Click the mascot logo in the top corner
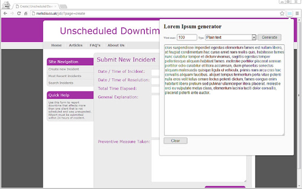Screen dimensions: 302x189 click(x=6, y=5)
